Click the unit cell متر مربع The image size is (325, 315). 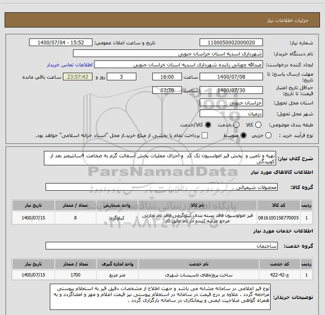click(117, 275)
